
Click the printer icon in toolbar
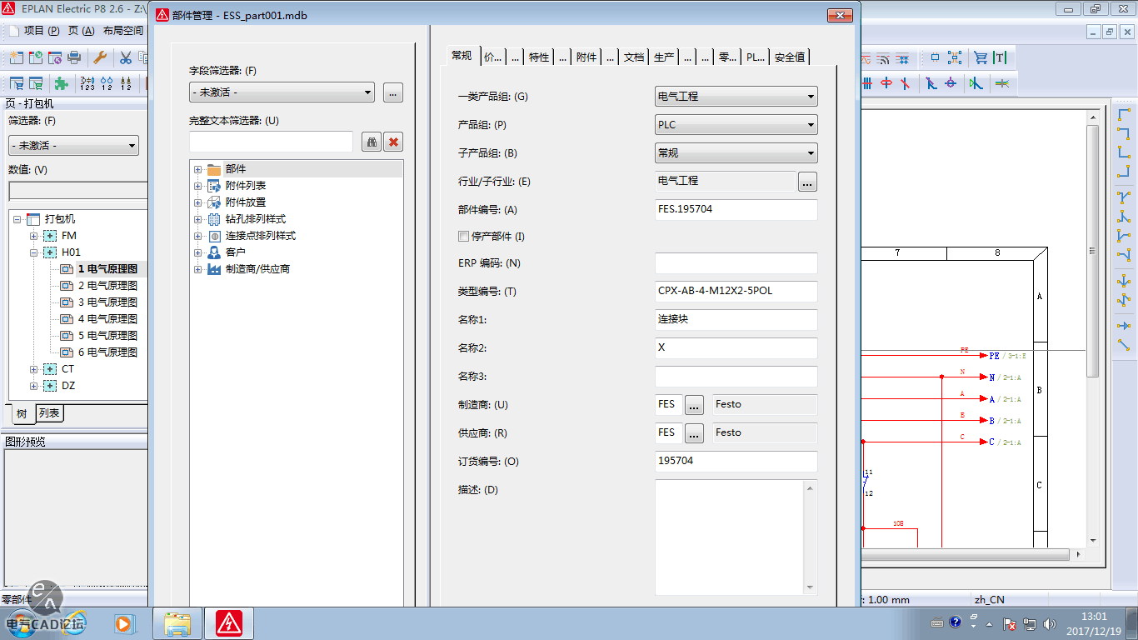pos(74,57)
